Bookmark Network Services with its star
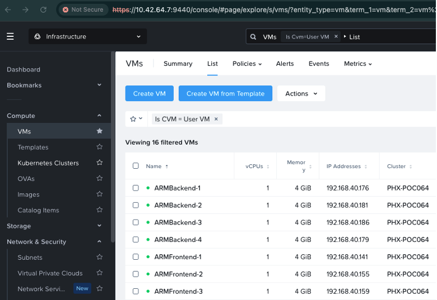The width and height of the screenshot is (437, 300). [x=100, y=288]
